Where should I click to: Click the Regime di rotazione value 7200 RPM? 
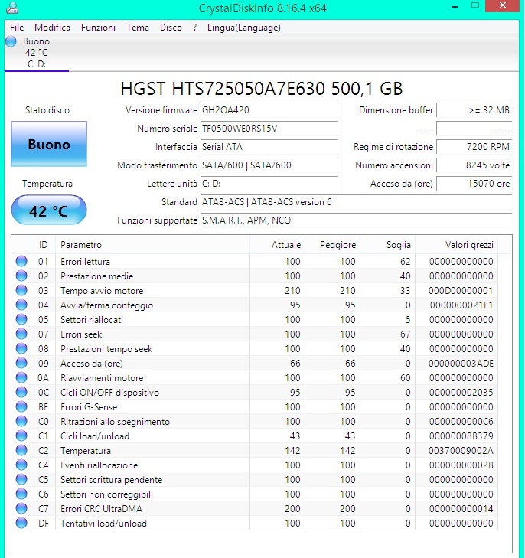[474, 147]
